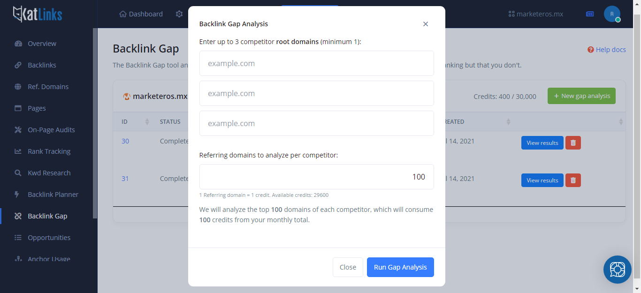Focus the referring domains number field
The image size is (641, 293).
(x=317, y=177)
